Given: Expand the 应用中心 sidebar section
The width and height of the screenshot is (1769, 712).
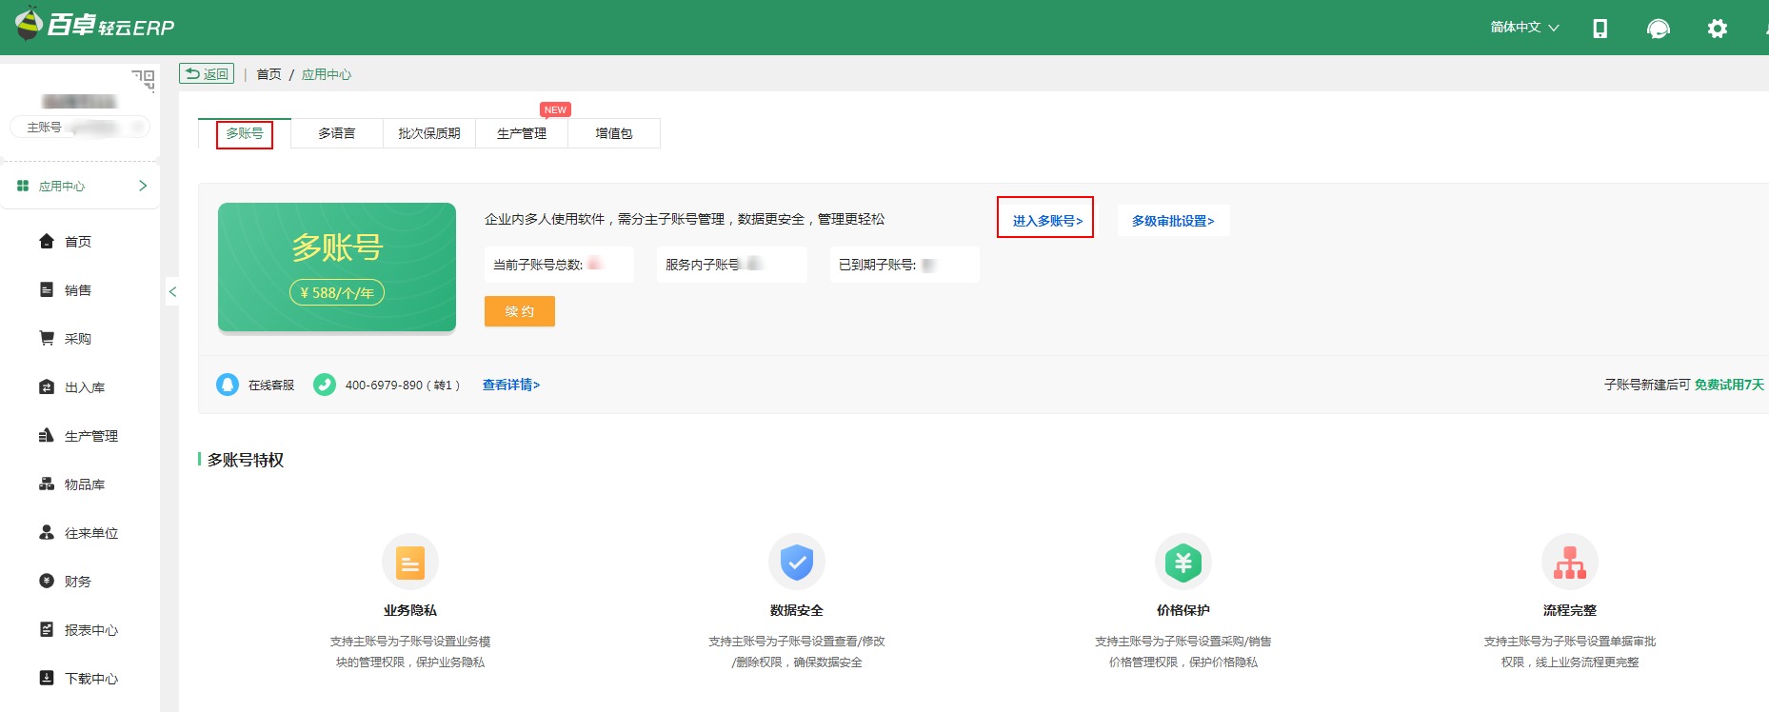Looking at the screenshot, I should coord(81,186).
